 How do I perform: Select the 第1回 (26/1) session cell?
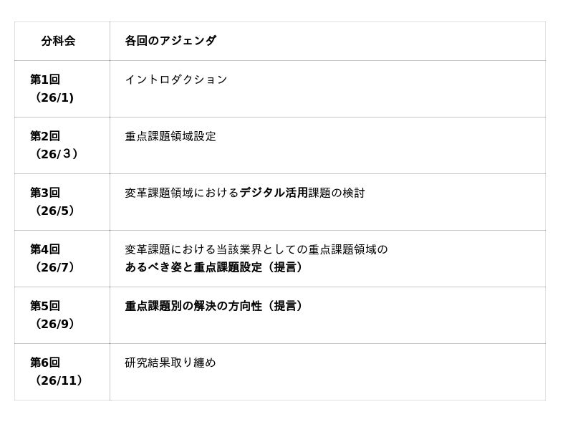(x=62, y=88)
